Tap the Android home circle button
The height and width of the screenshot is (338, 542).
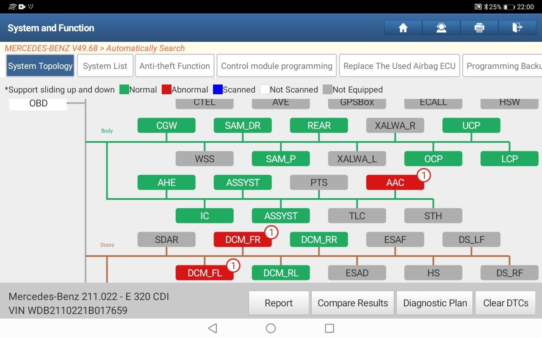tap(271, 328)
